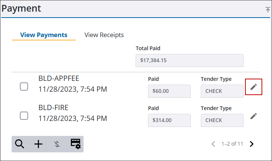Add a new payment with plus icon

[38, 144]
